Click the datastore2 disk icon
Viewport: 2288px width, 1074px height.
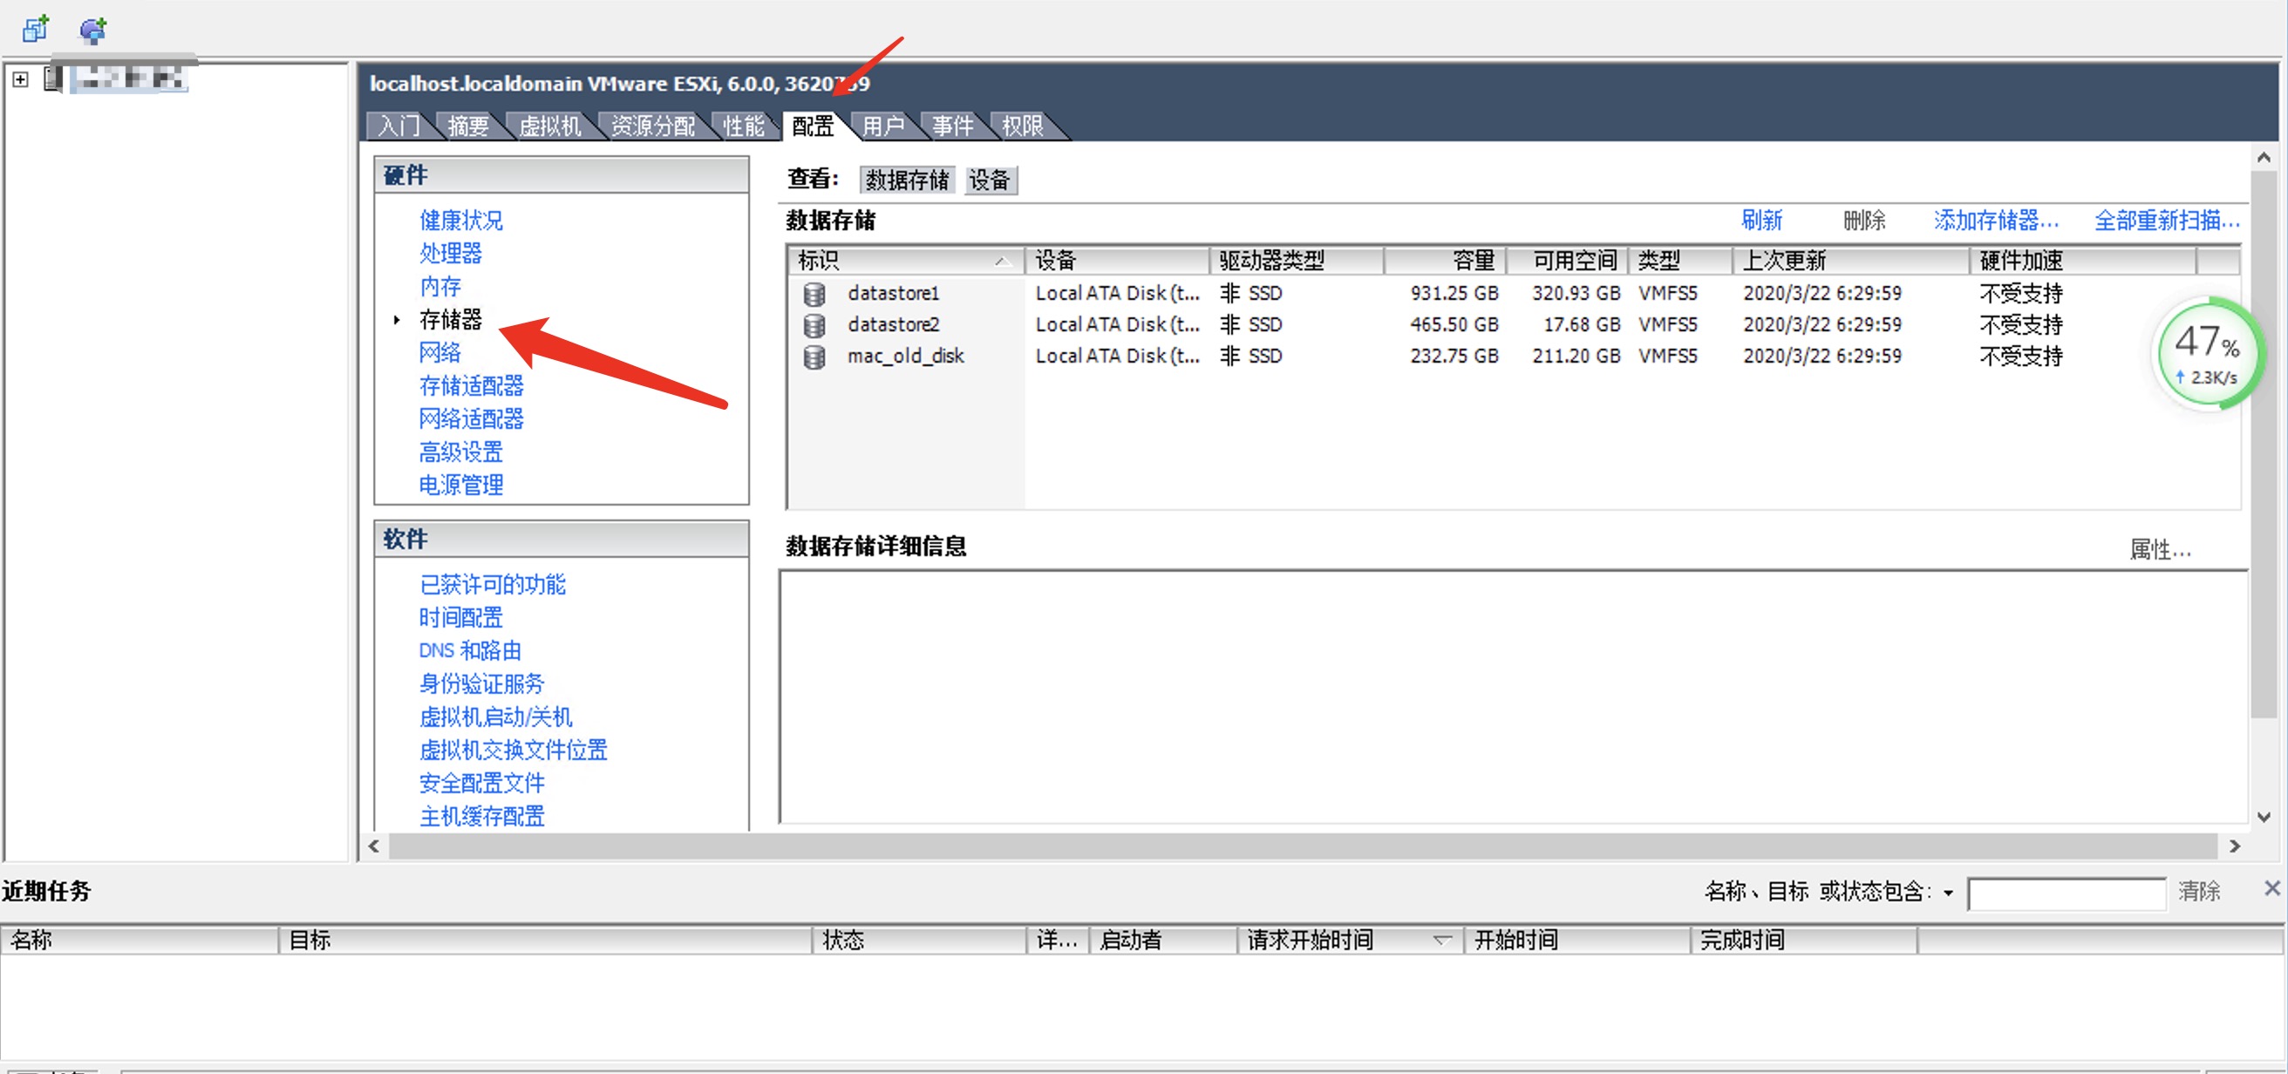(814, 325)
